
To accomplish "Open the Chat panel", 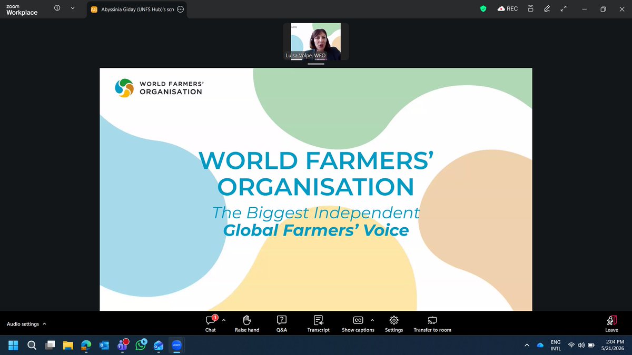I will tap(211, 323).
